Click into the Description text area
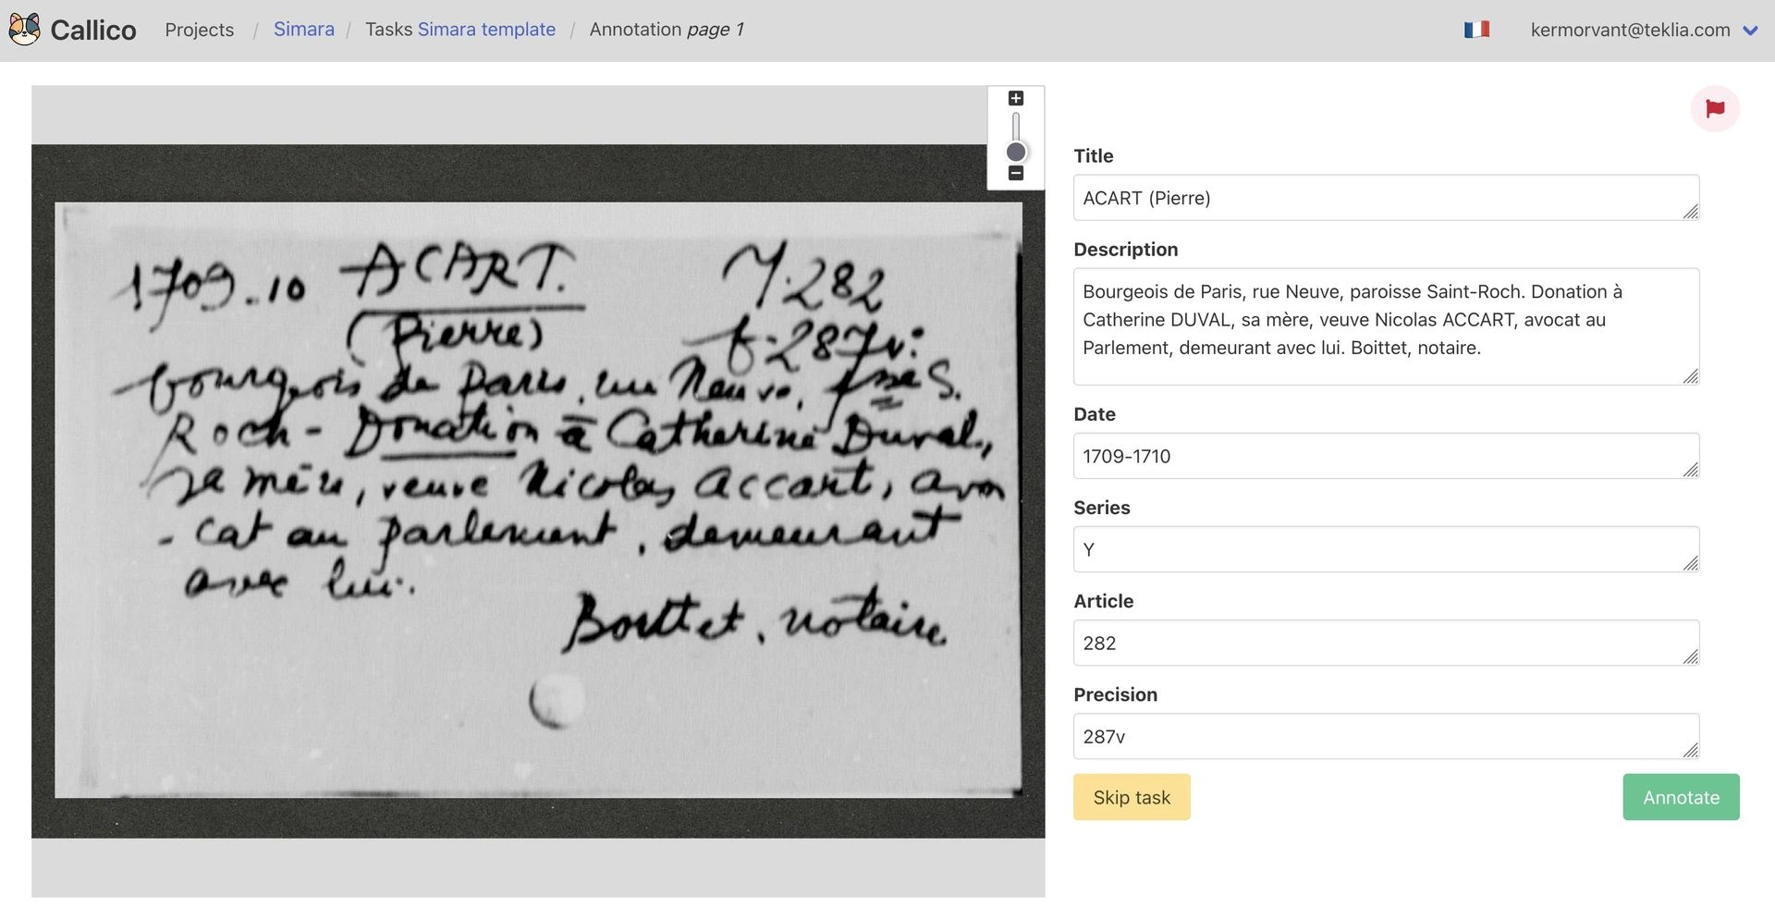The width and height of the screenshot is (1775, 908). pos(1386,326)
